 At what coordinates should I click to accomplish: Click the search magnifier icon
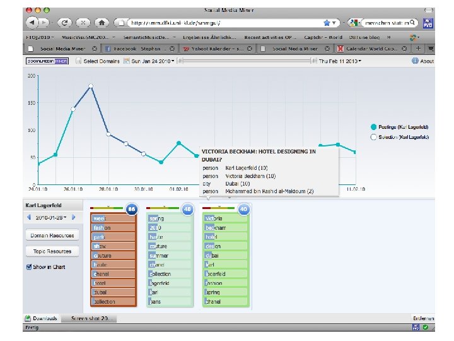pyautogui.click(x=412, y=22)
